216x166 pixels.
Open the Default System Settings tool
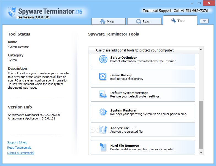pyautogui.click(x=143, y=94)
